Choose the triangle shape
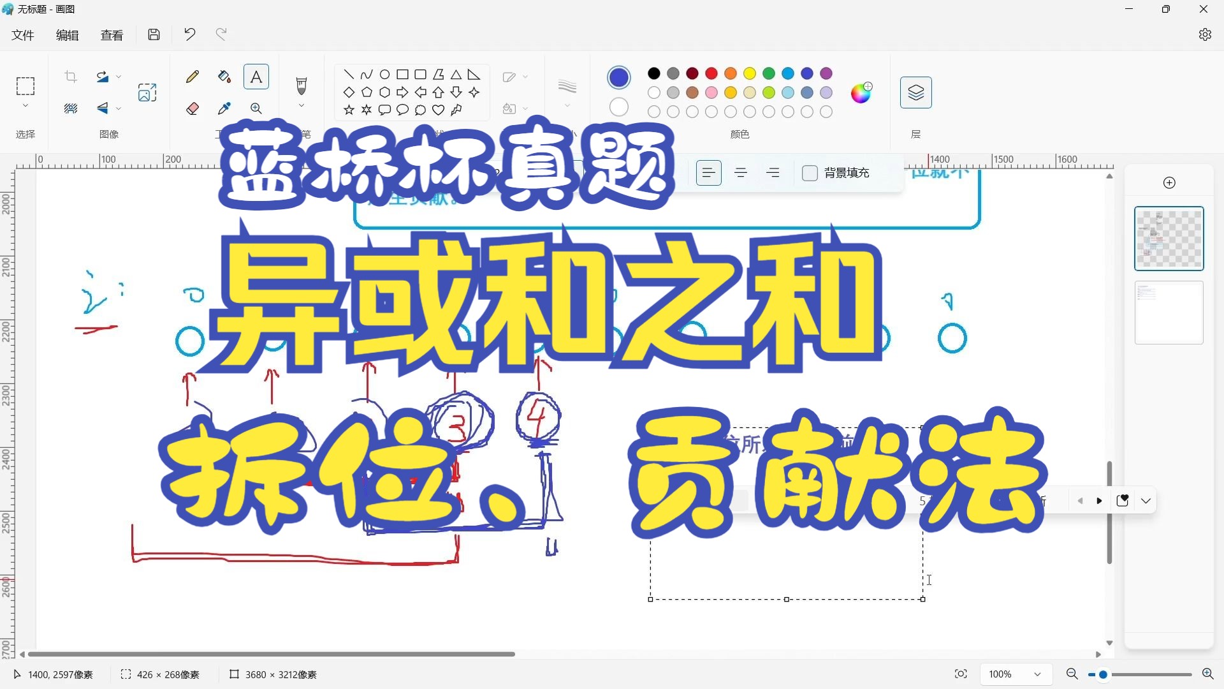The width and height of the screenshot is (1224, 689). pos(456,75)
